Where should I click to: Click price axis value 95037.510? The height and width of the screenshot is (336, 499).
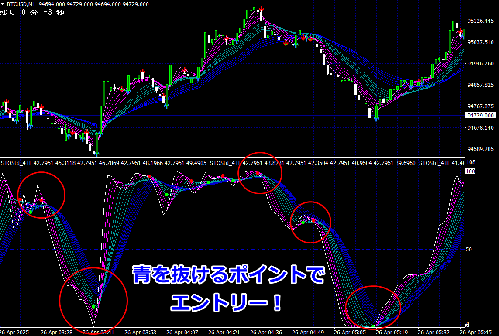pos(481,42)
